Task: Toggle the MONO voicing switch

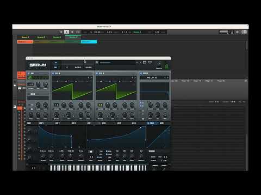Action: pos(153,157)
